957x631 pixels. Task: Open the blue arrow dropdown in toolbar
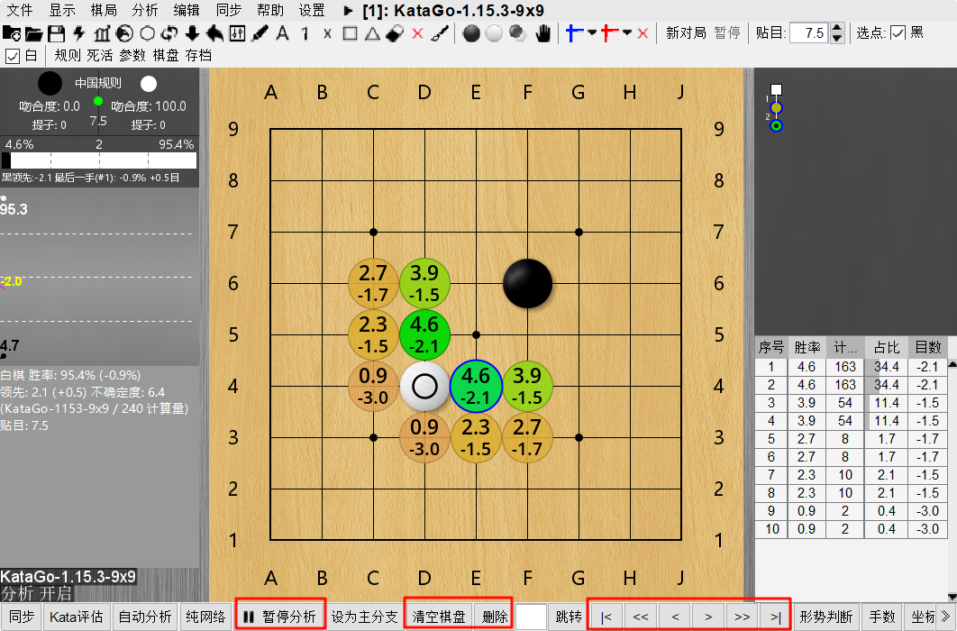coord(590,33)
